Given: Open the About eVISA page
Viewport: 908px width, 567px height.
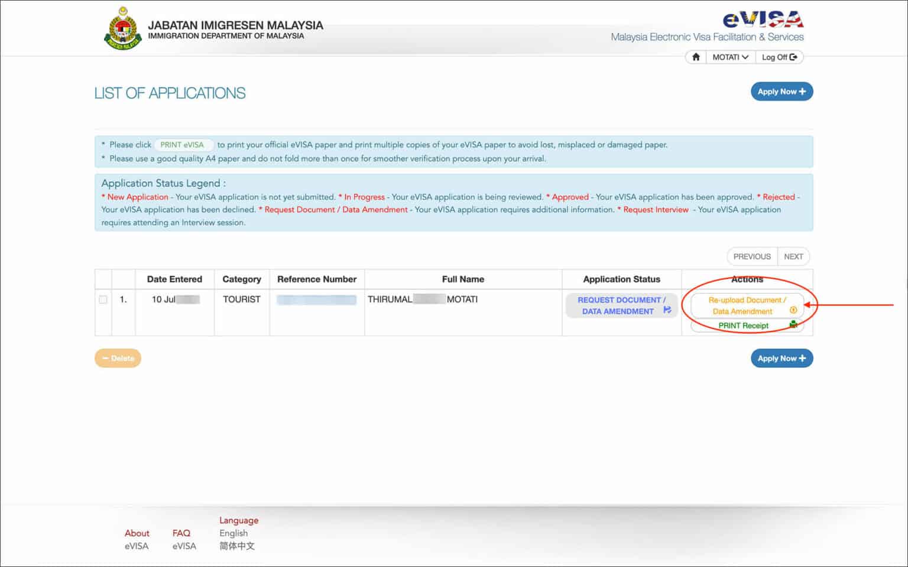Looking at the screenshot, I should (137, 539).
